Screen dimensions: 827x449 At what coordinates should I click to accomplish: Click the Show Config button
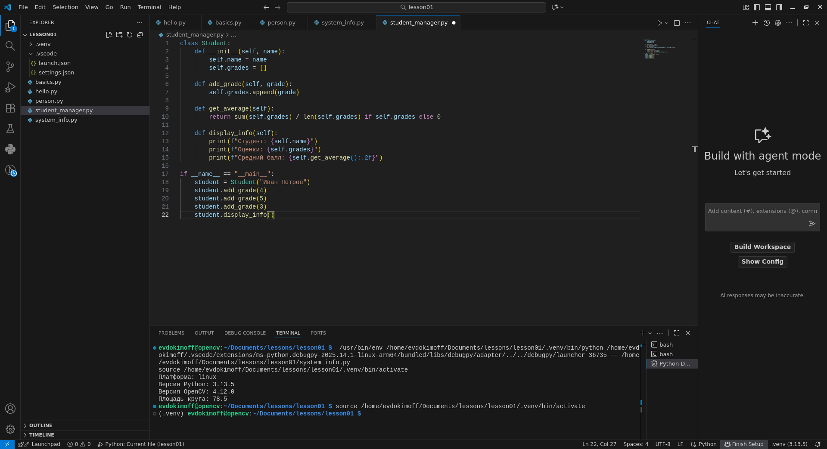point(762,261)
